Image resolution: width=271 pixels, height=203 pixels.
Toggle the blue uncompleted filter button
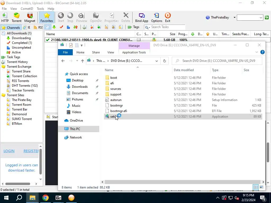click(69, 27)
